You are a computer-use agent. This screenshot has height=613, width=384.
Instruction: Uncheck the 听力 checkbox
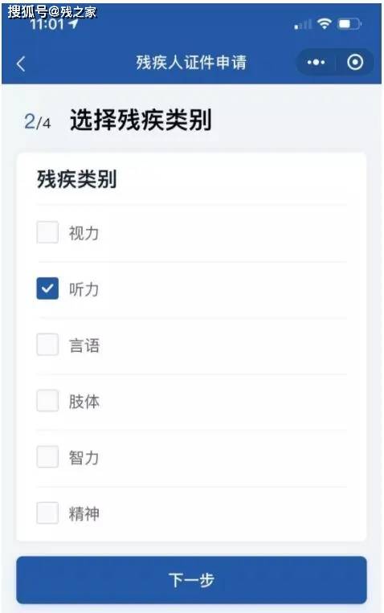click(47, 288)
